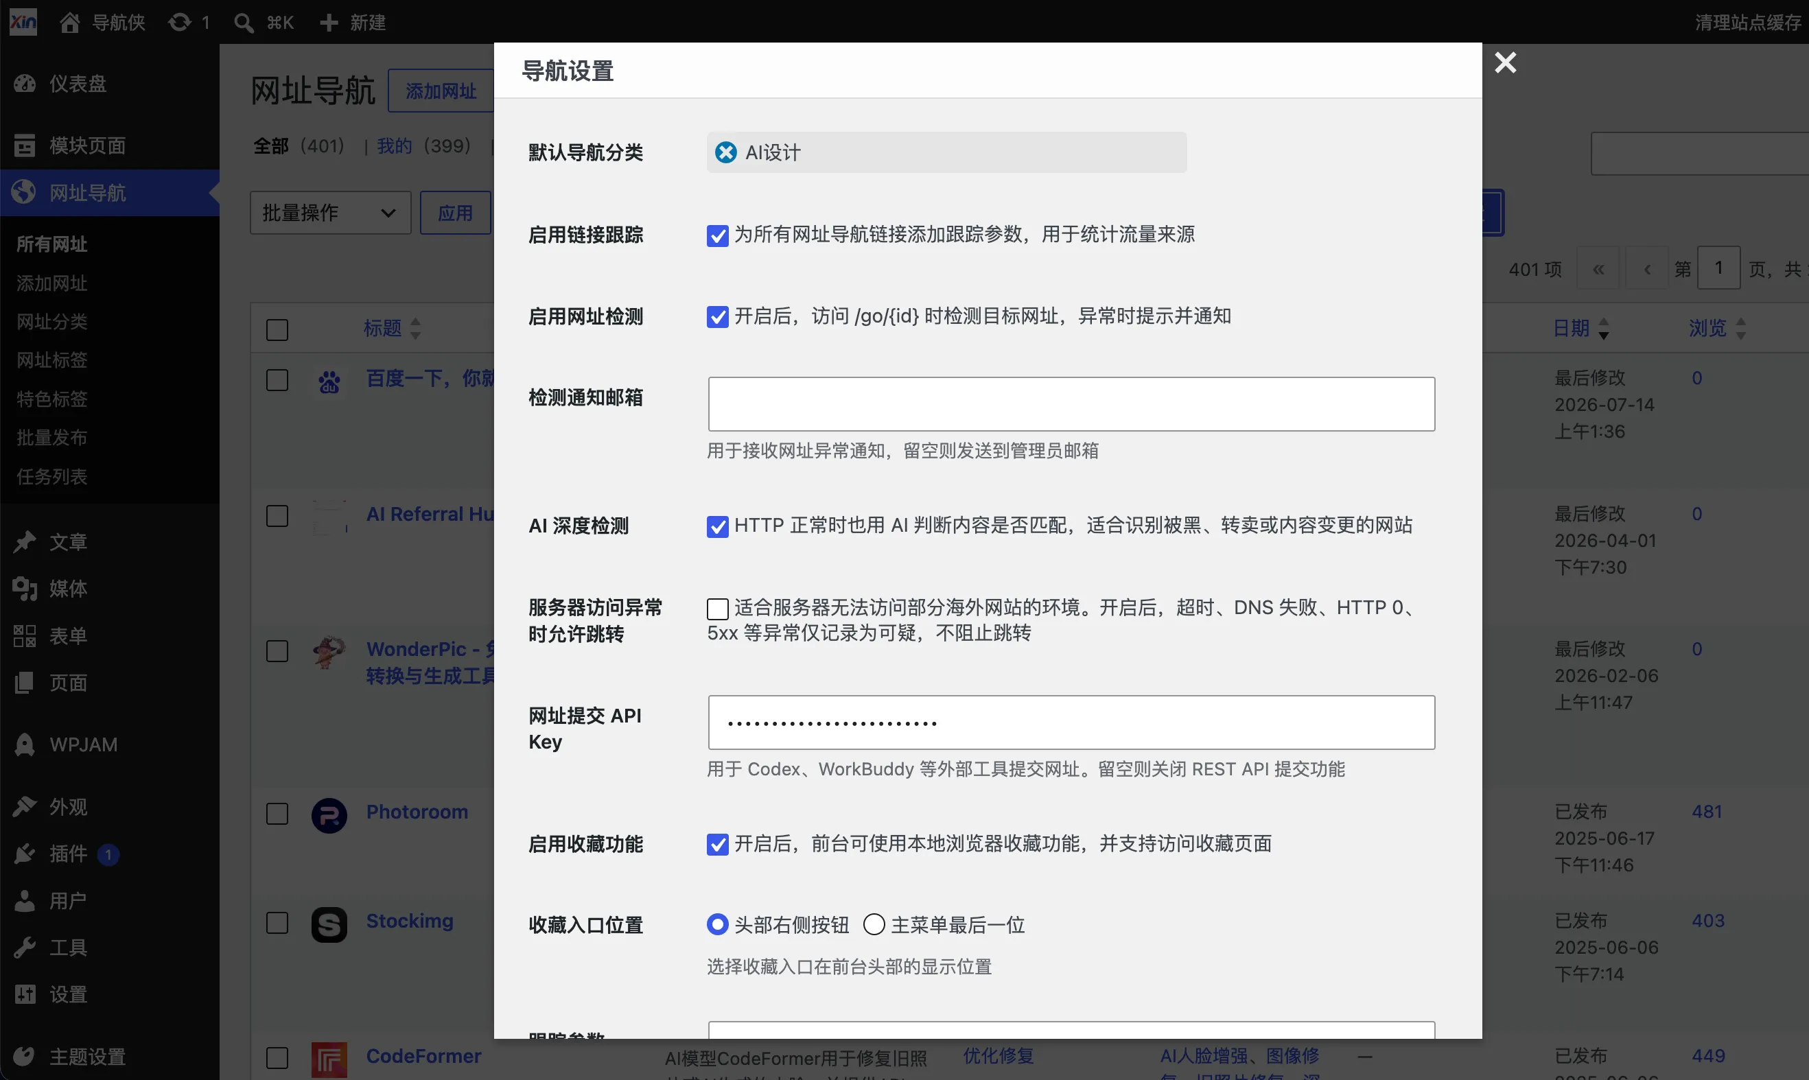
Task: Open the 模块页面 menu icon
Action: click(24, 145)
